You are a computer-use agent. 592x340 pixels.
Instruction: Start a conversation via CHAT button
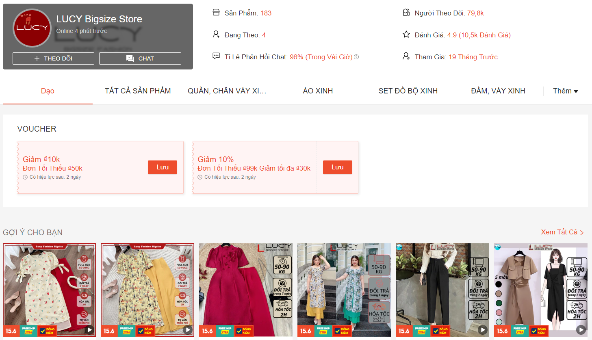coord(140,58)
